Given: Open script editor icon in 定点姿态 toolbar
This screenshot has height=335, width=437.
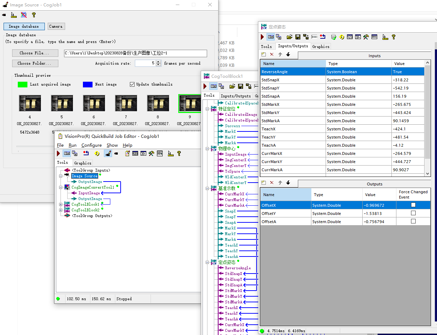Looking at the screenshot, I should click(x=358, y=37).
